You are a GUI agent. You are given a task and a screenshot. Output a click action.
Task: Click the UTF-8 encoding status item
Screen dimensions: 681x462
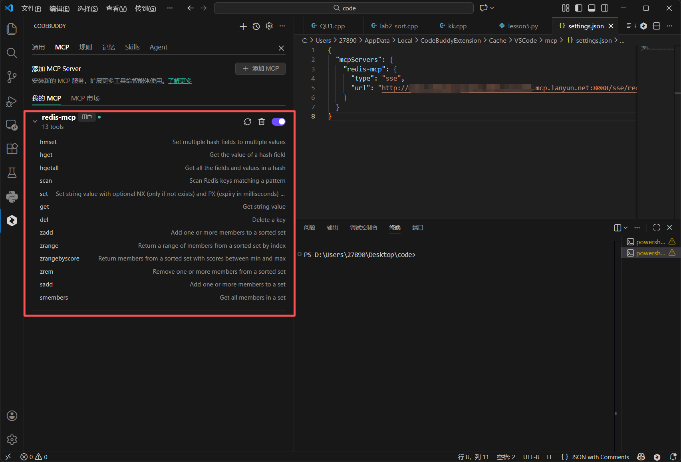(531, 457)
